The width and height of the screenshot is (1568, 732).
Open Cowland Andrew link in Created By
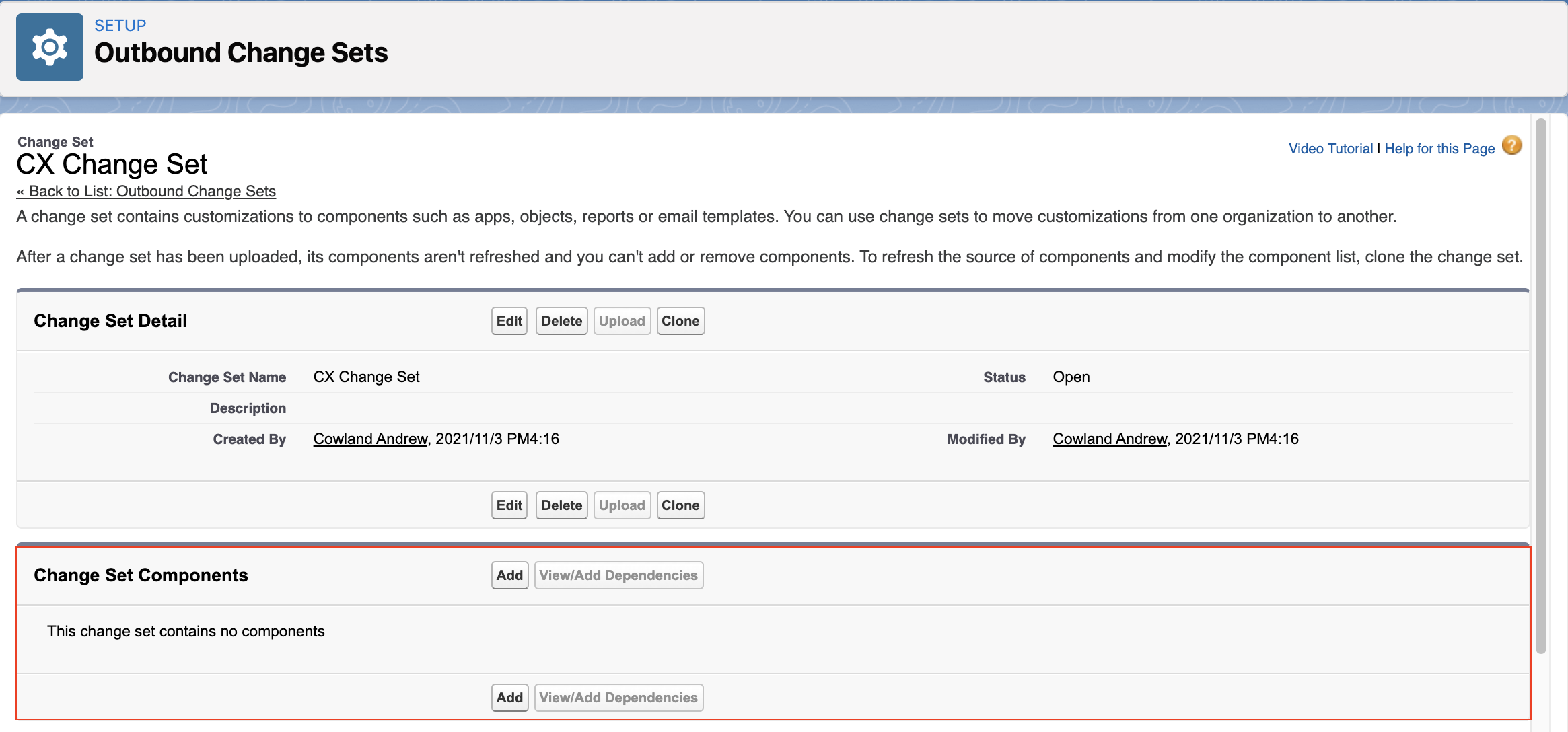(x=371, y=439)
